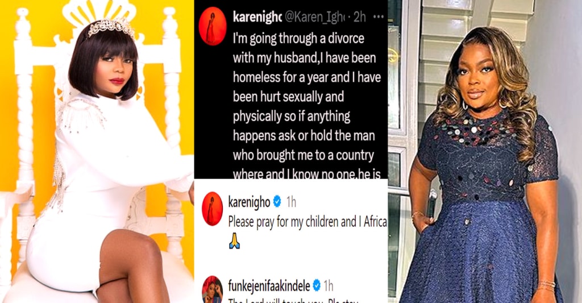This screenshot has height=303, width=582.
Task: Click karenigho's red avatar in the tweet
Action: [213, 26]
